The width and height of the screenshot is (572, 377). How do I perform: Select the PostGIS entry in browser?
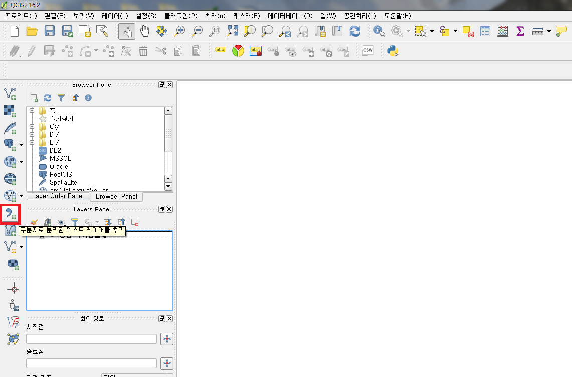pos(61,174)
